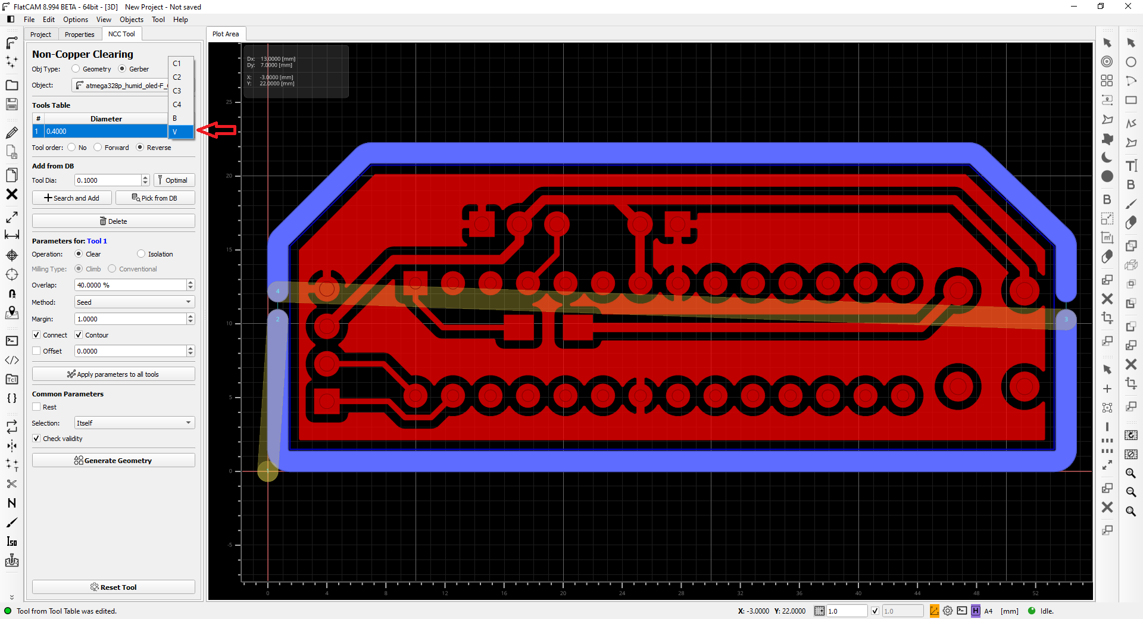Set tool order to No
The height and width of the screenshot is (619, 1143).
(x=71, y=148)
